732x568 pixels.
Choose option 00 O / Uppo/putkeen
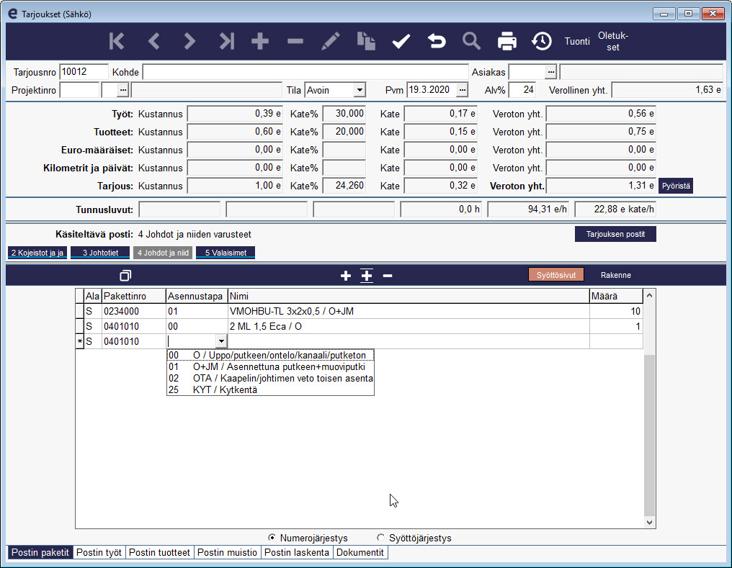tap(270, 356)
